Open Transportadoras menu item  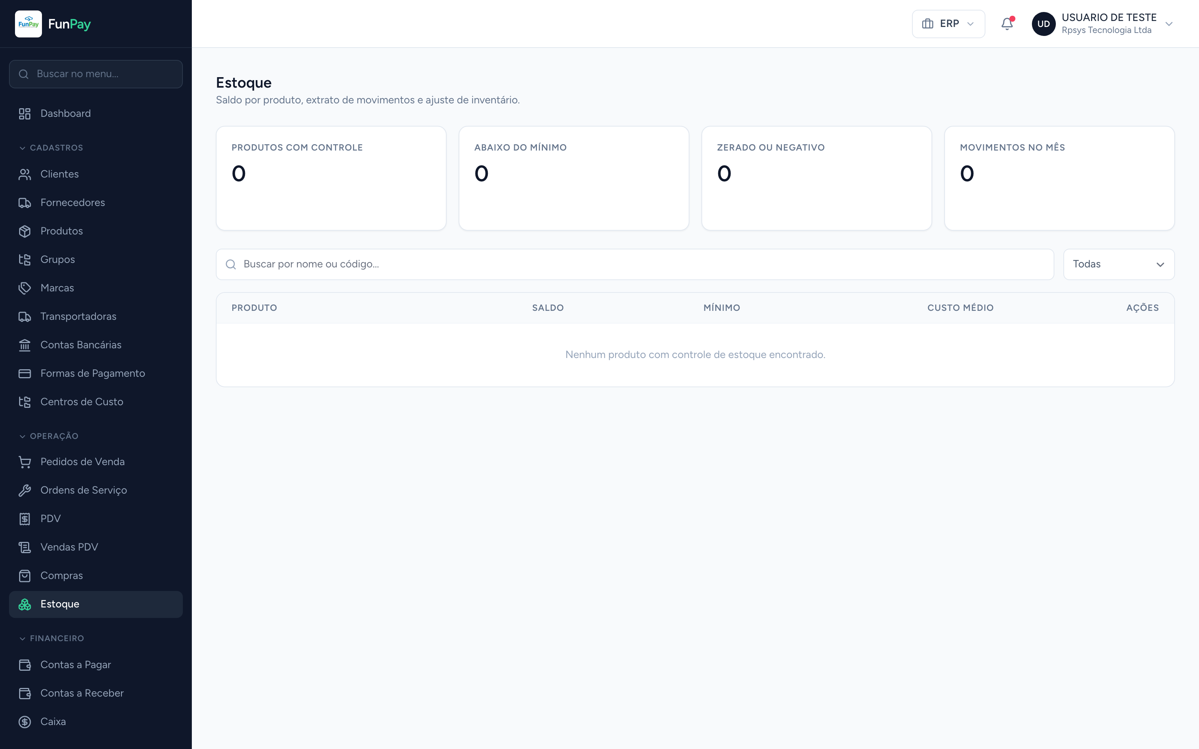(x=96, y=316)
